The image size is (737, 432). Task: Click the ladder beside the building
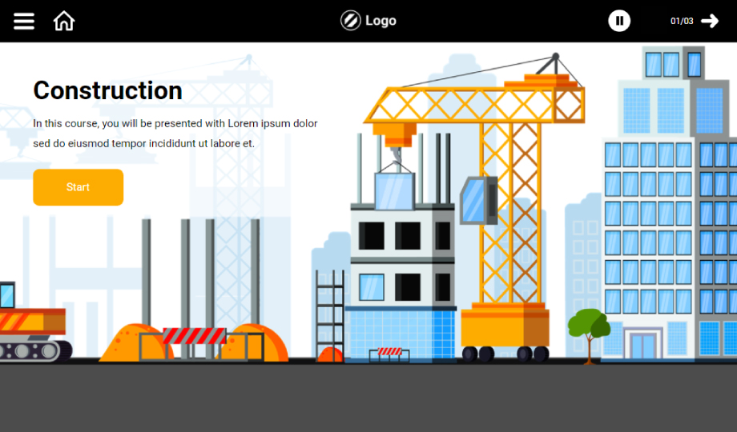click(x=329, y=310)
